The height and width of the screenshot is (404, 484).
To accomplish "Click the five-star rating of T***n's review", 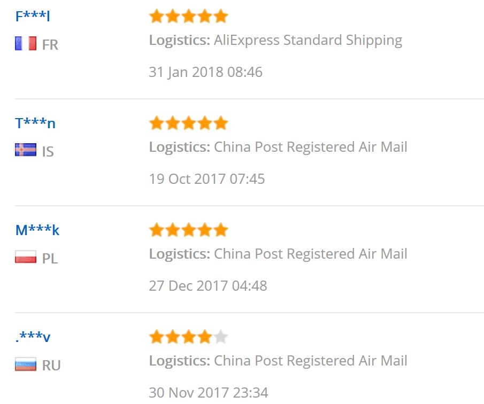I will (189, 123).
